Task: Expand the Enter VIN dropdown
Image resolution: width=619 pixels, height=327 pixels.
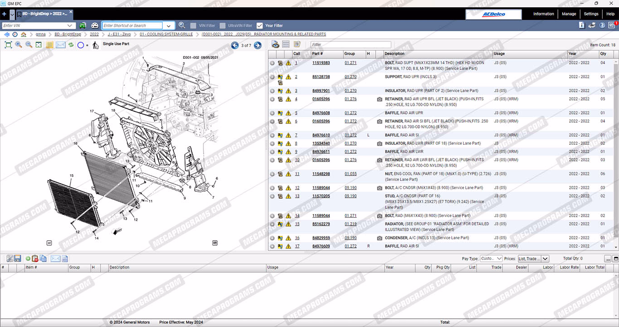Action: click(x=70, y=26)
